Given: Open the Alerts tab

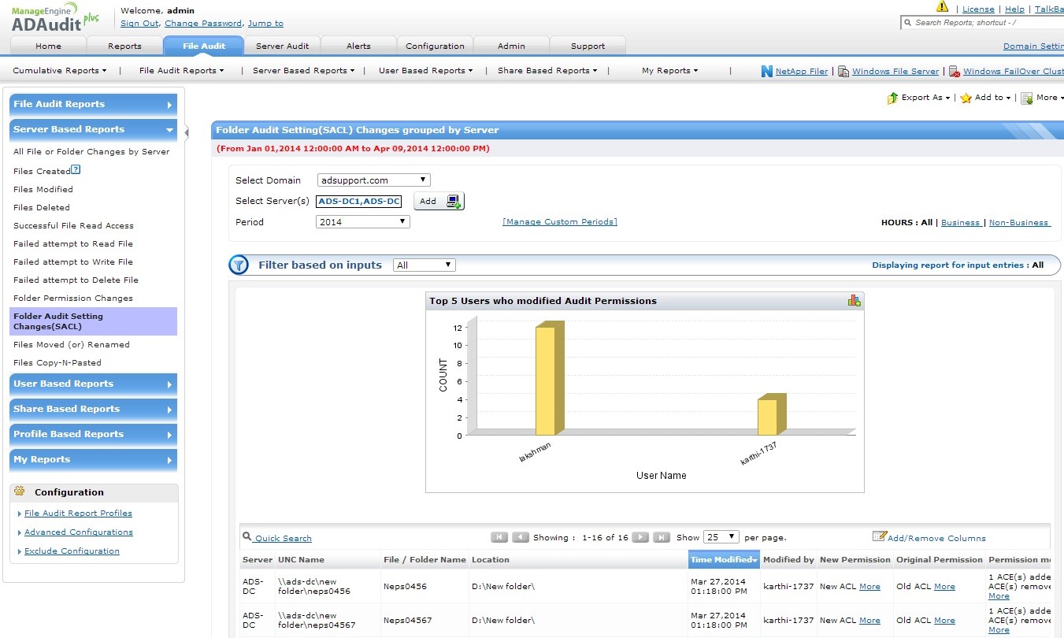Looking at the screenshot, I should click(x=358, y=46).
